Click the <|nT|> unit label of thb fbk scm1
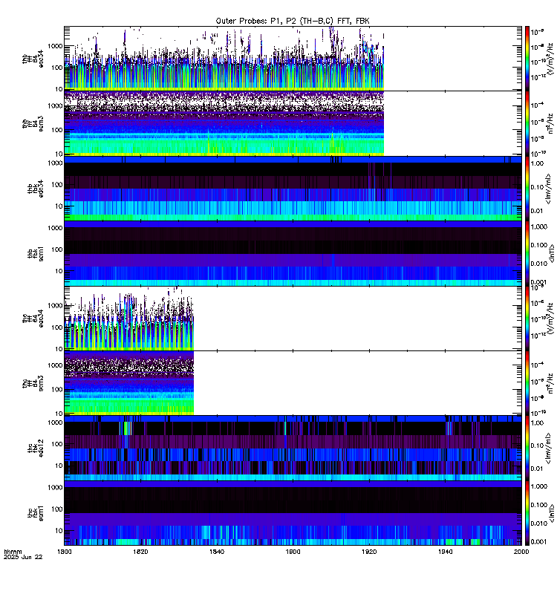 [552, 254]
